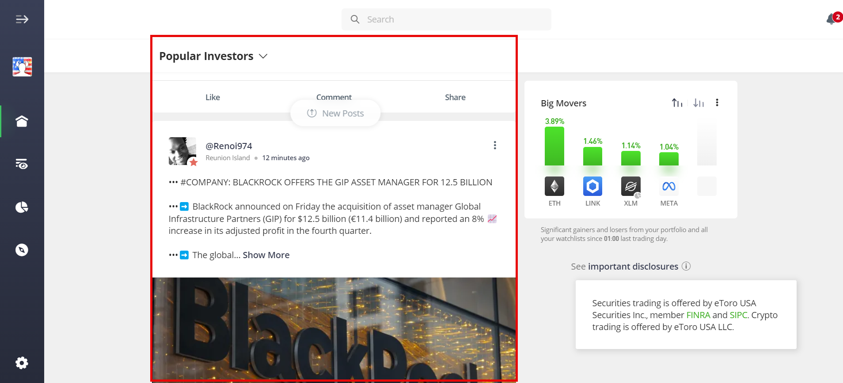
Task: Click the disclosures info icon
Action: click(x=686, y=266)
